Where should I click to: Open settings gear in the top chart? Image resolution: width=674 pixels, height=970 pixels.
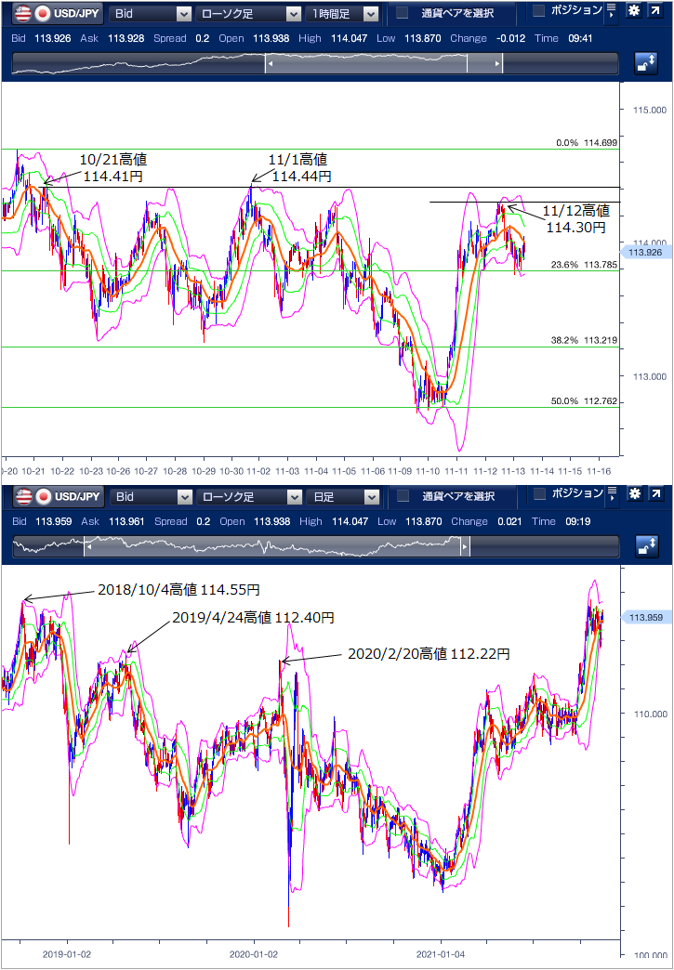634,12
